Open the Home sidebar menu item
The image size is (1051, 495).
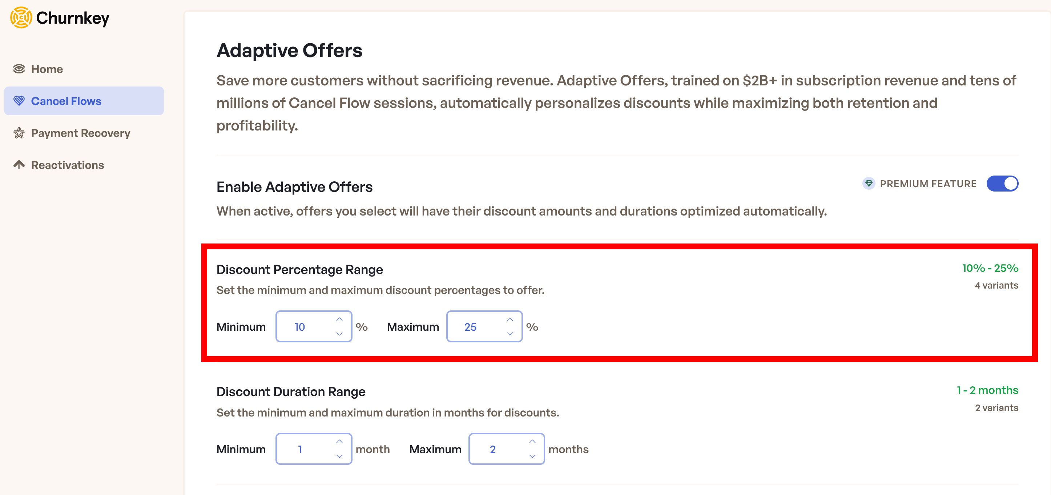47,69
